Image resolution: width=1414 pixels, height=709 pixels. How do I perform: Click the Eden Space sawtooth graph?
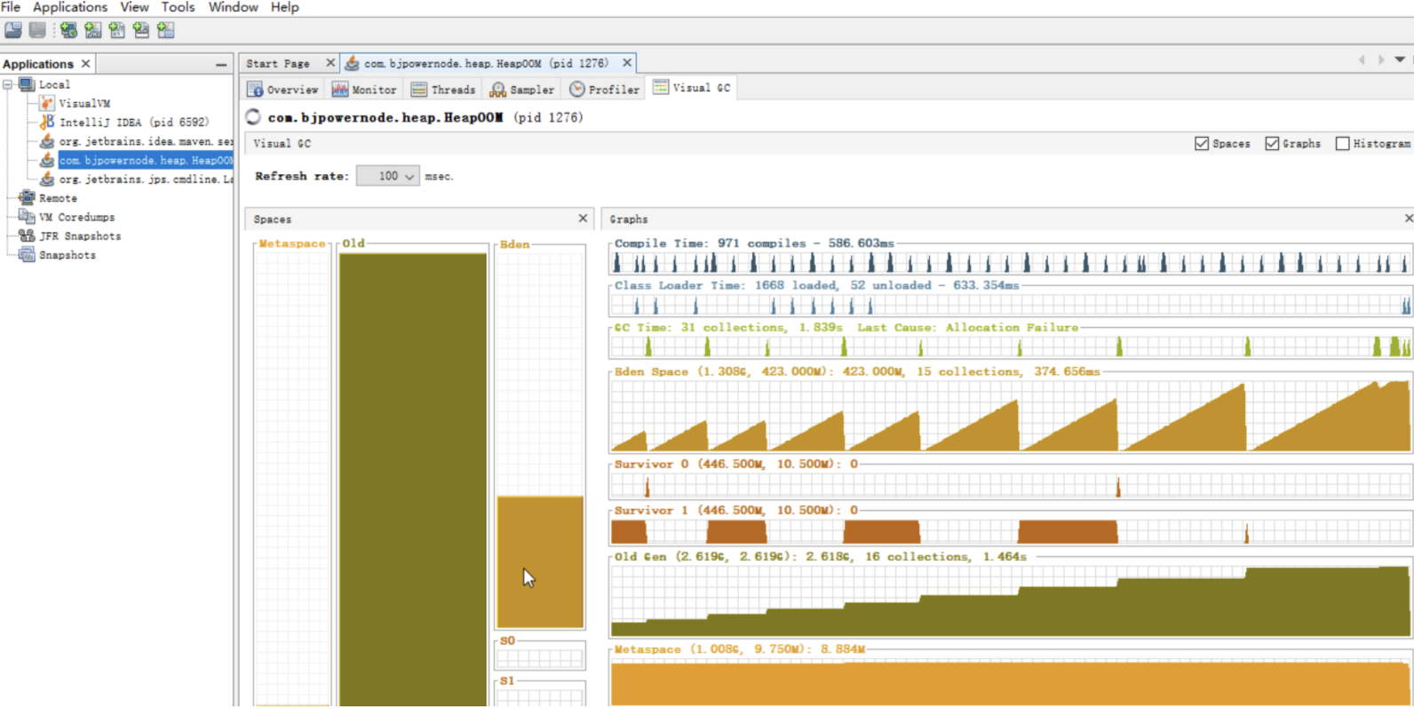click(1011, 416)
